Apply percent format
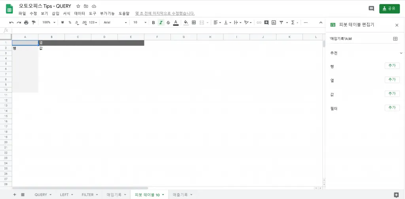 click(x=70, y=23)
